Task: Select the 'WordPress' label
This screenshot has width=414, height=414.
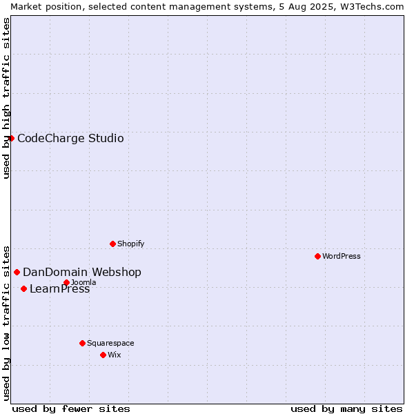Action: coord(341,256)
